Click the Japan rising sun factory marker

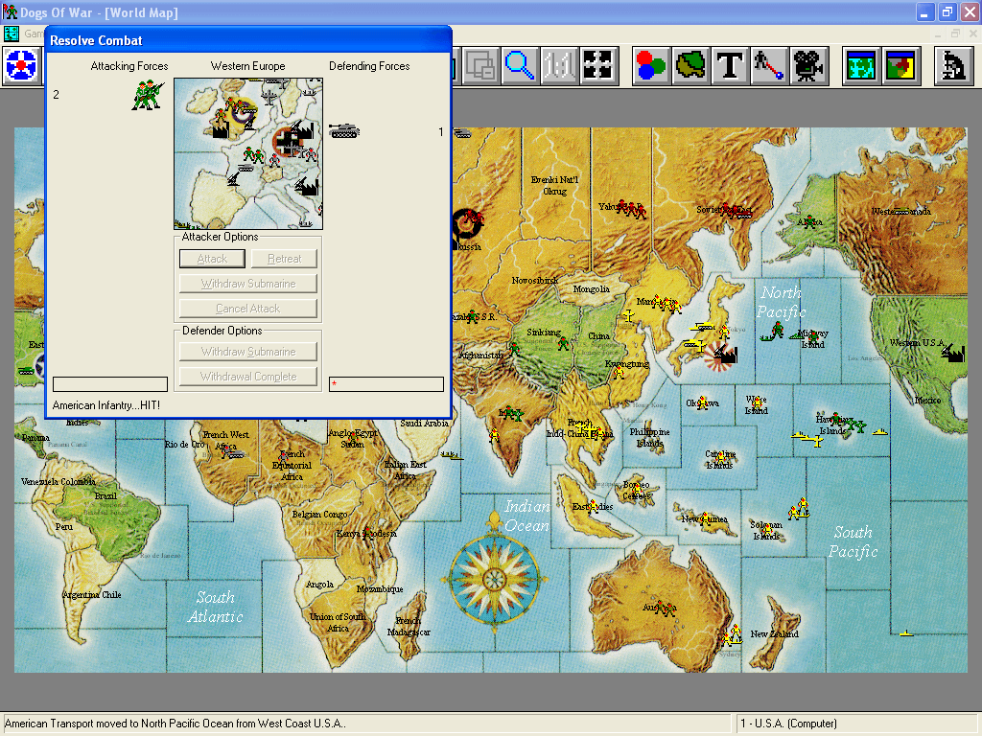tap(721, 356)
